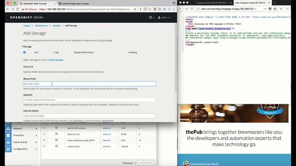296x166 pixels.
Task: Select the web storage claim radio button
Action: [25, 52]
